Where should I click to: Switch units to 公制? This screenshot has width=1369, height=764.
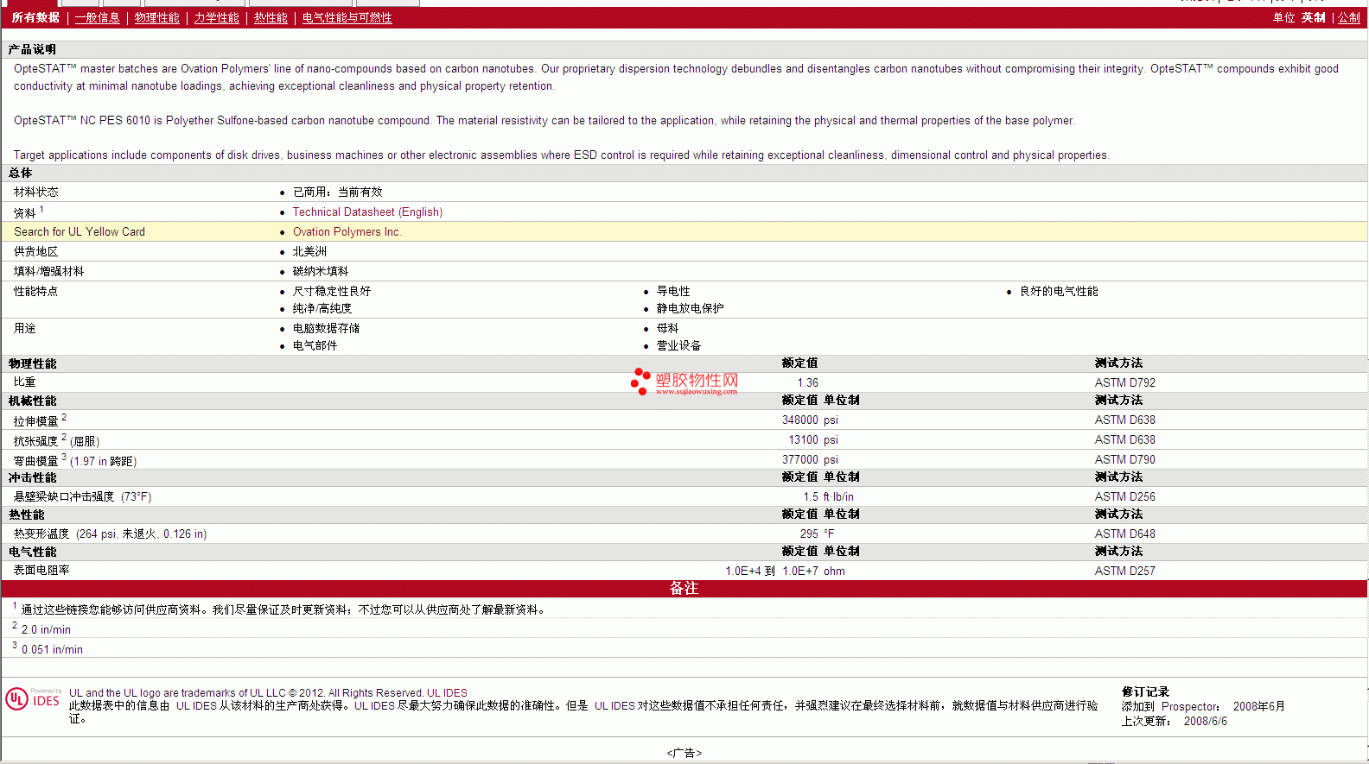1349,17
